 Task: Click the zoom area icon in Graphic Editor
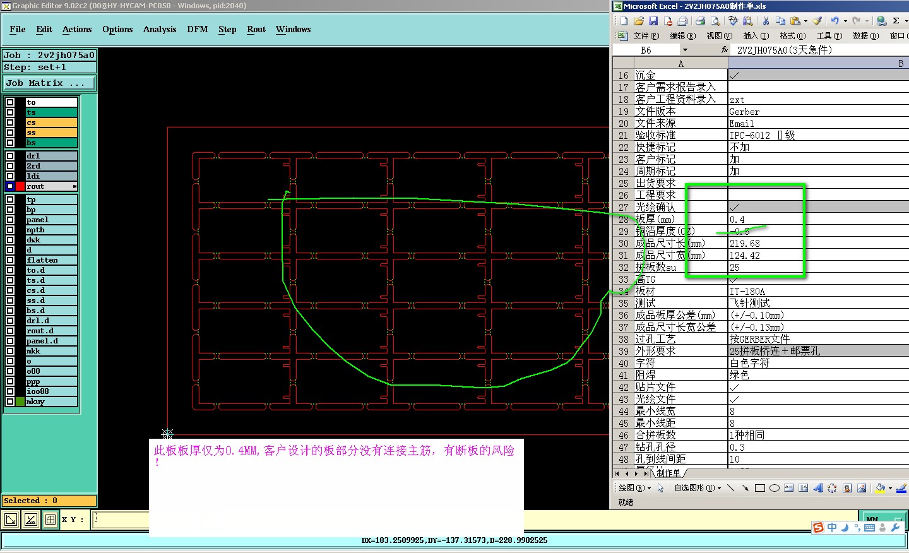click(11, 520)
